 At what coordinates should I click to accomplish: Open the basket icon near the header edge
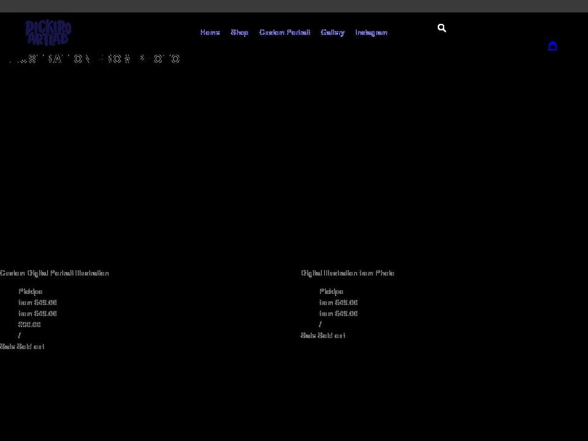click(552, 46)
